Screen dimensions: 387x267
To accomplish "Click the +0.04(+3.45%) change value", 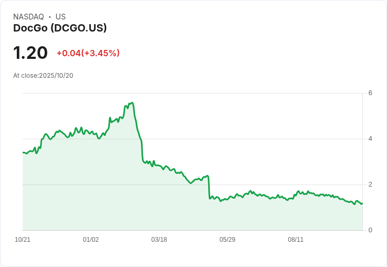I will point(88,53).
